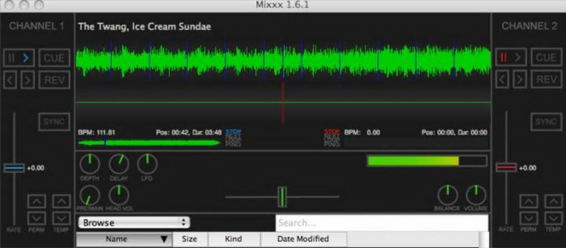Screen dimensions: 566x248
Task: Click the BPM: 111.81 readout
Action: [97, 133]
